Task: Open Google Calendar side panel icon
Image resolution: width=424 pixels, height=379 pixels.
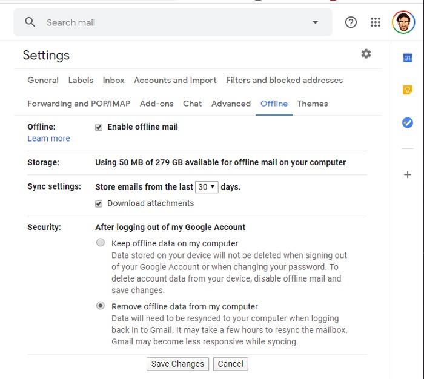Action: pos(408,58)
